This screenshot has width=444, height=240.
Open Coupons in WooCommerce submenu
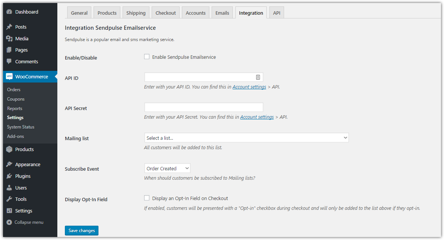tap(16, 99)
